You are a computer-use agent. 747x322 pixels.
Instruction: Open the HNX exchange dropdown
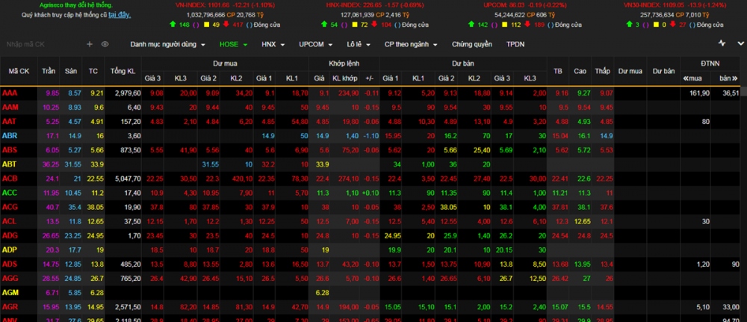click(x=273, y=44)
